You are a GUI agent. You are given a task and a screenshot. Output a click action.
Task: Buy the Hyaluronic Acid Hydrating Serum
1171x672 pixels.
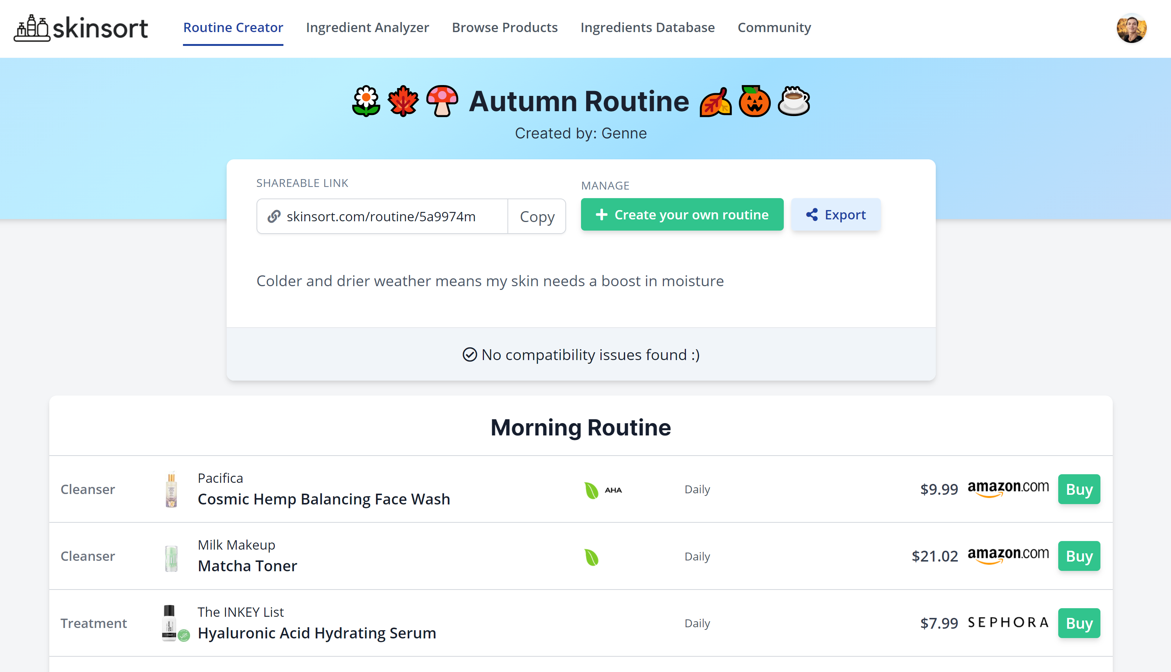pos(1079,623)
